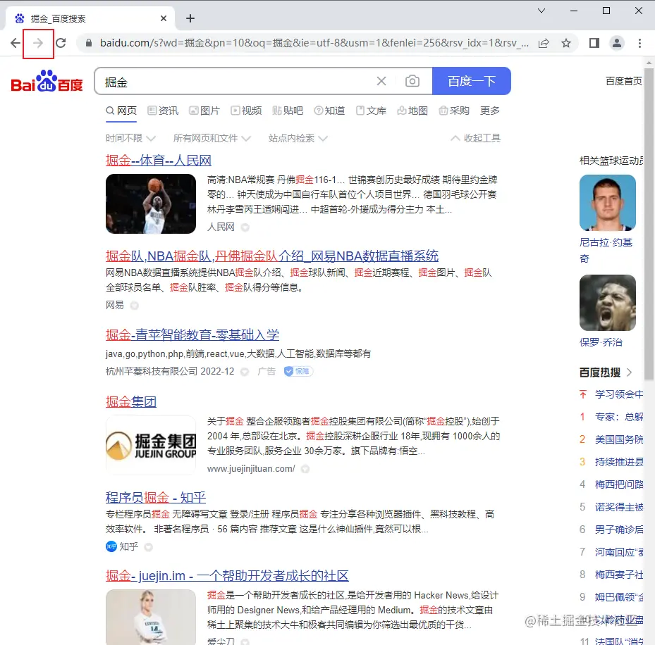Open the side panel icon

point(594,43)
